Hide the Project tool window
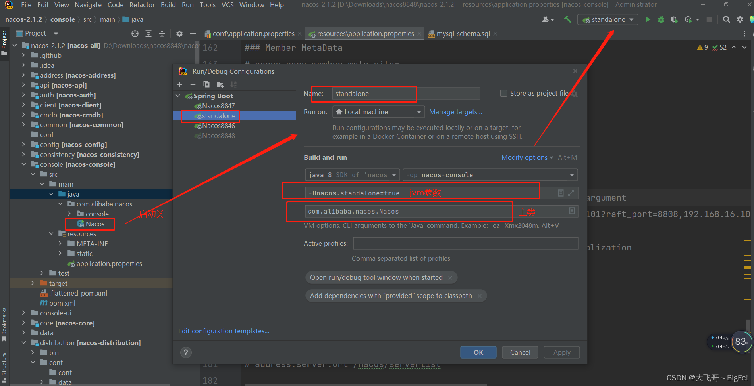The height and width of the screenshot is (386, 754). pyautogui.click(x=193, y=34)
